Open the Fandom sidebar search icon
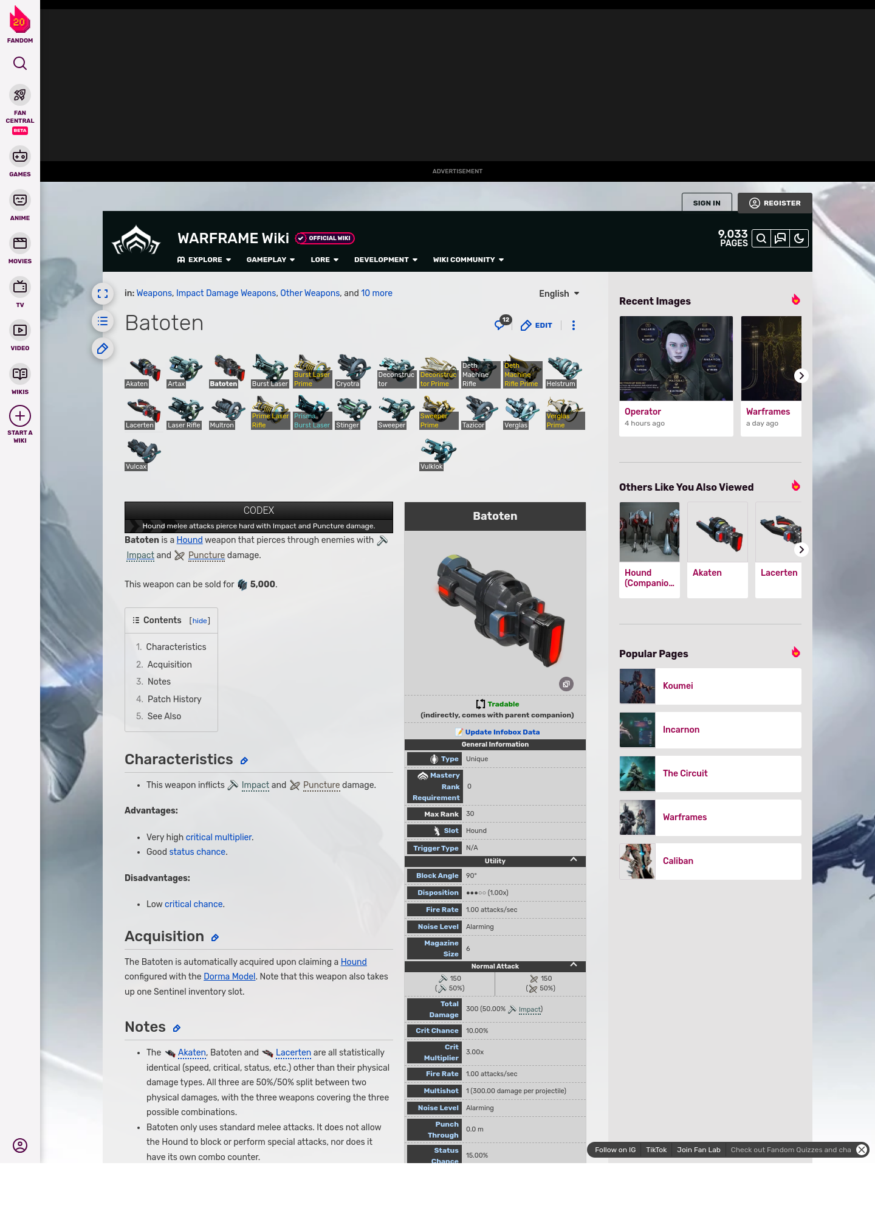This screenshot has width=875, height=1216. [20, 63]
